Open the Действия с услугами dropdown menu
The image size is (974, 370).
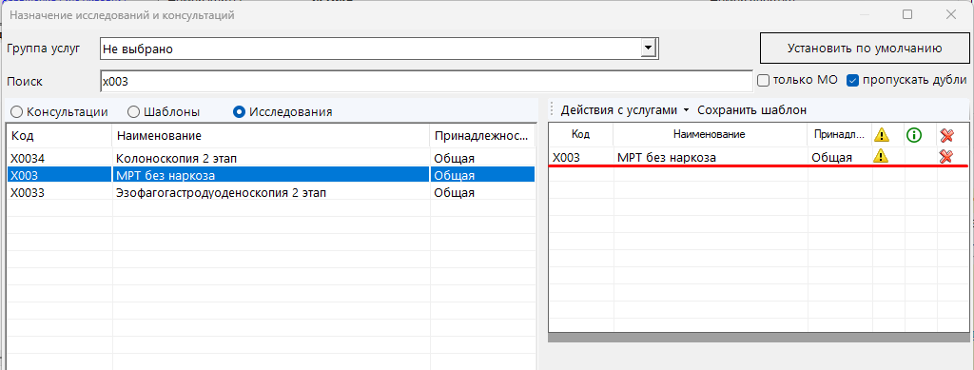click(x=625, y=110)
